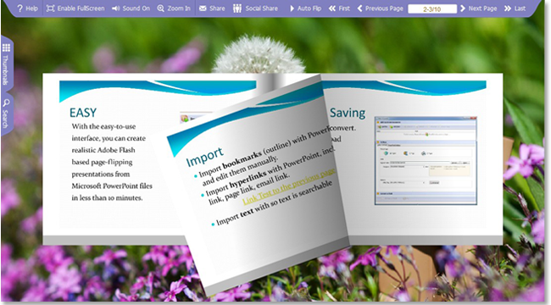The image size is (551, 305).
Task: Click the Saving page screenshot image
Action: point(426,160)
